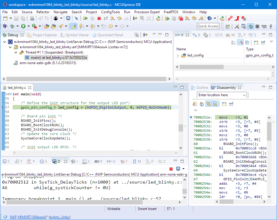Click the Debug perspective bug icon at top right

pos(250,26)
